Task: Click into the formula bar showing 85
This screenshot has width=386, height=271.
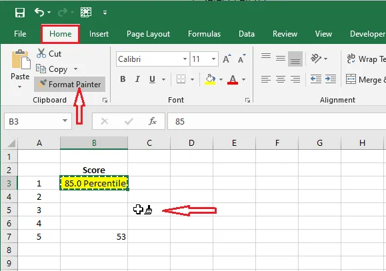Action: click(277, 121)
